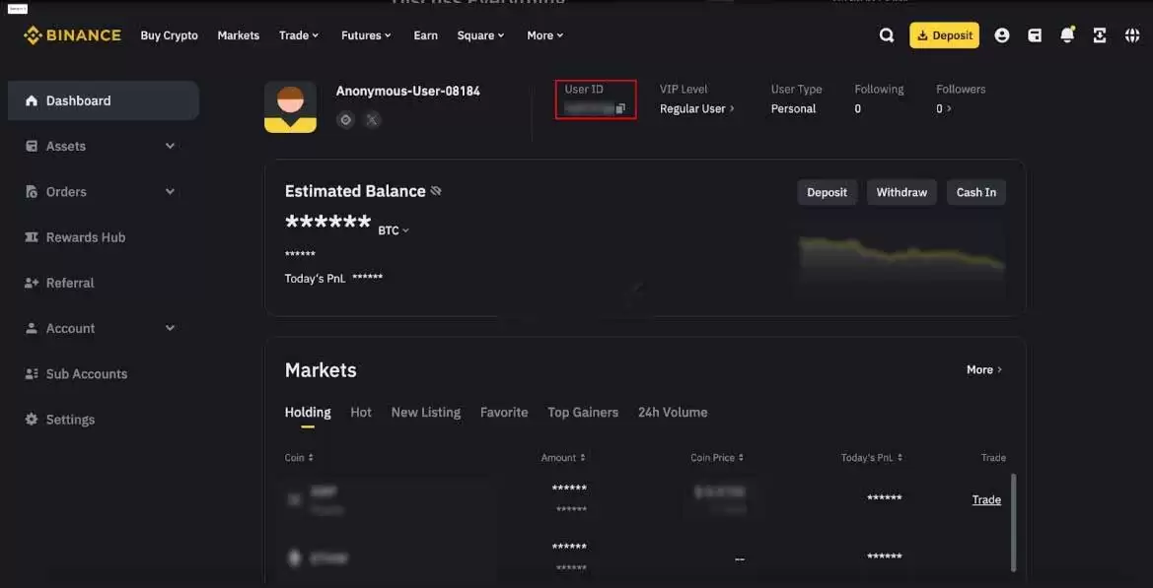1153x588 pixels.
Task: Open the profile account icon in header
Action: tap(1001, 35)
